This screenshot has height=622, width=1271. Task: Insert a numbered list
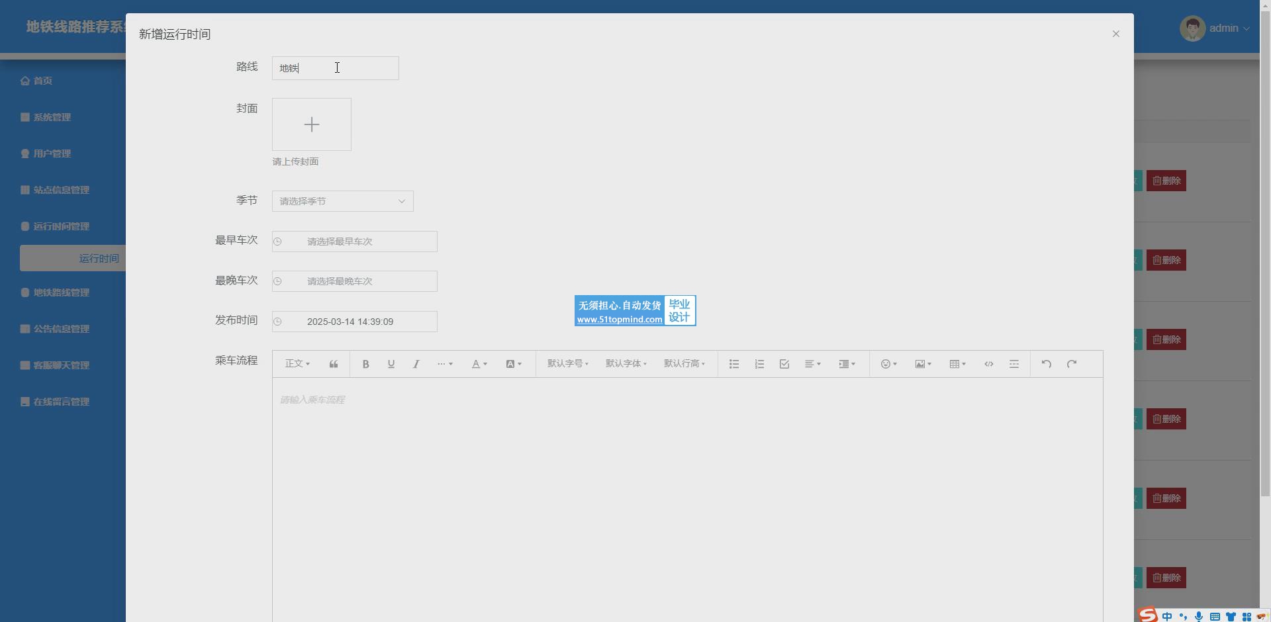[759, 364]
